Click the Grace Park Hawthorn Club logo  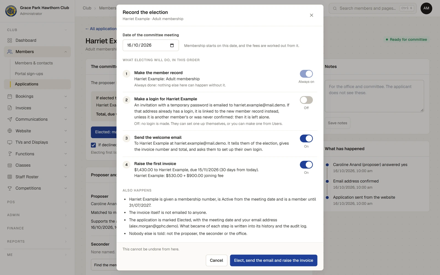tap(11, 11)
